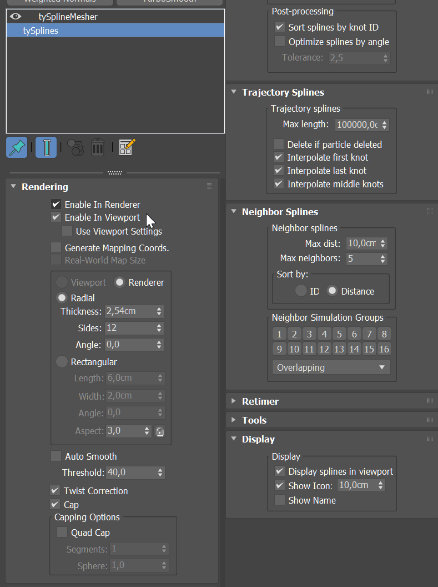Select Sort by ID radio button
Screen dimensions: 438x587
pyautogui.click(x=301, y=291)
